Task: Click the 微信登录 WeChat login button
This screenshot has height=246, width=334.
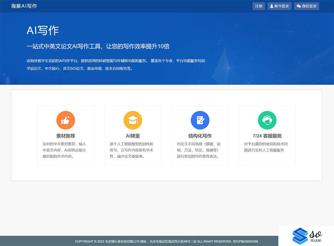Action: click(306, 6)
